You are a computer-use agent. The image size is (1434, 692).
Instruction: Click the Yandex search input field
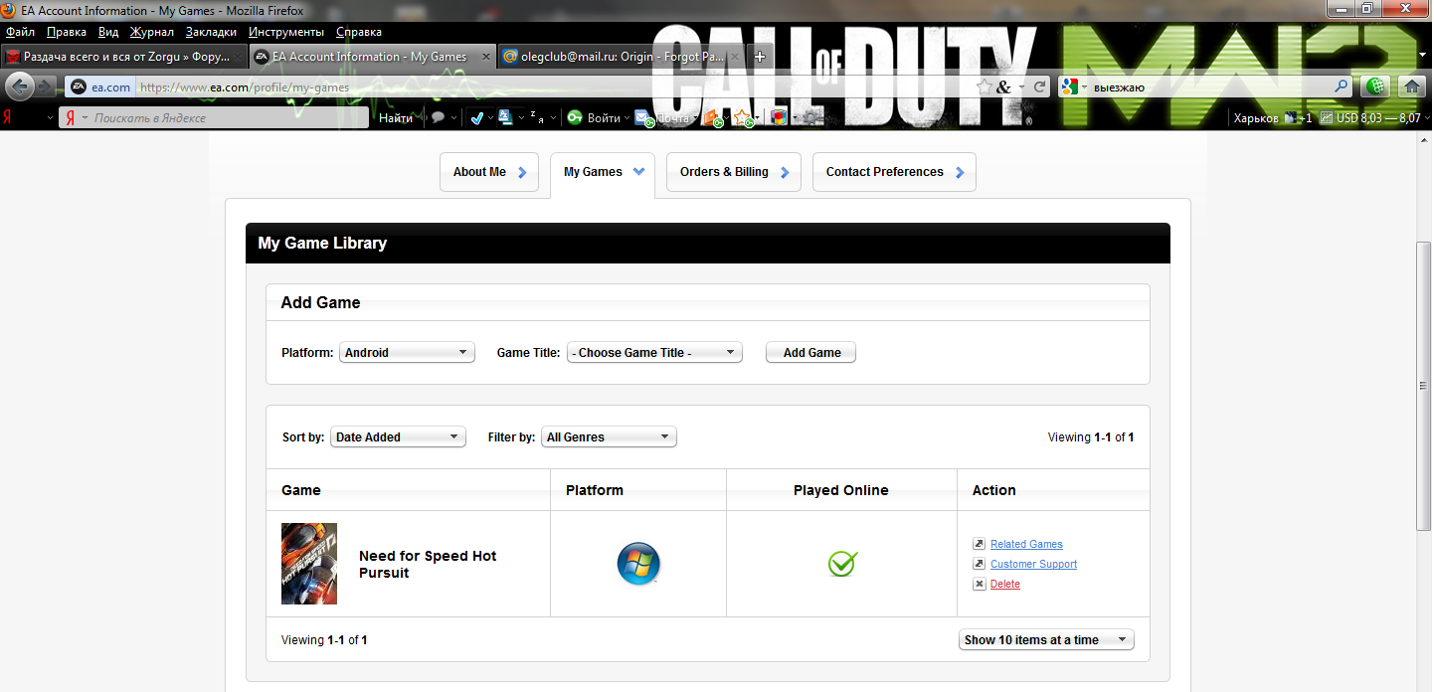click(x=215, y=117)
